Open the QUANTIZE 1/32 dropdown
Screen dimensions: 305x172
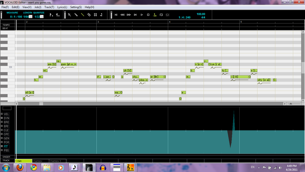[x=41, y=17]
